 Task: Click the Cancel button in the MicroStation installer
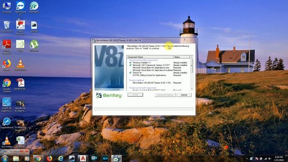(184, 95)
